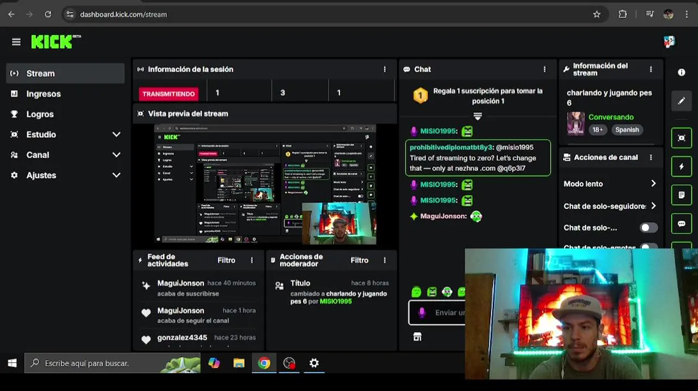
Task: Open options menu of Información de la sesión
Action: [385, 70]
